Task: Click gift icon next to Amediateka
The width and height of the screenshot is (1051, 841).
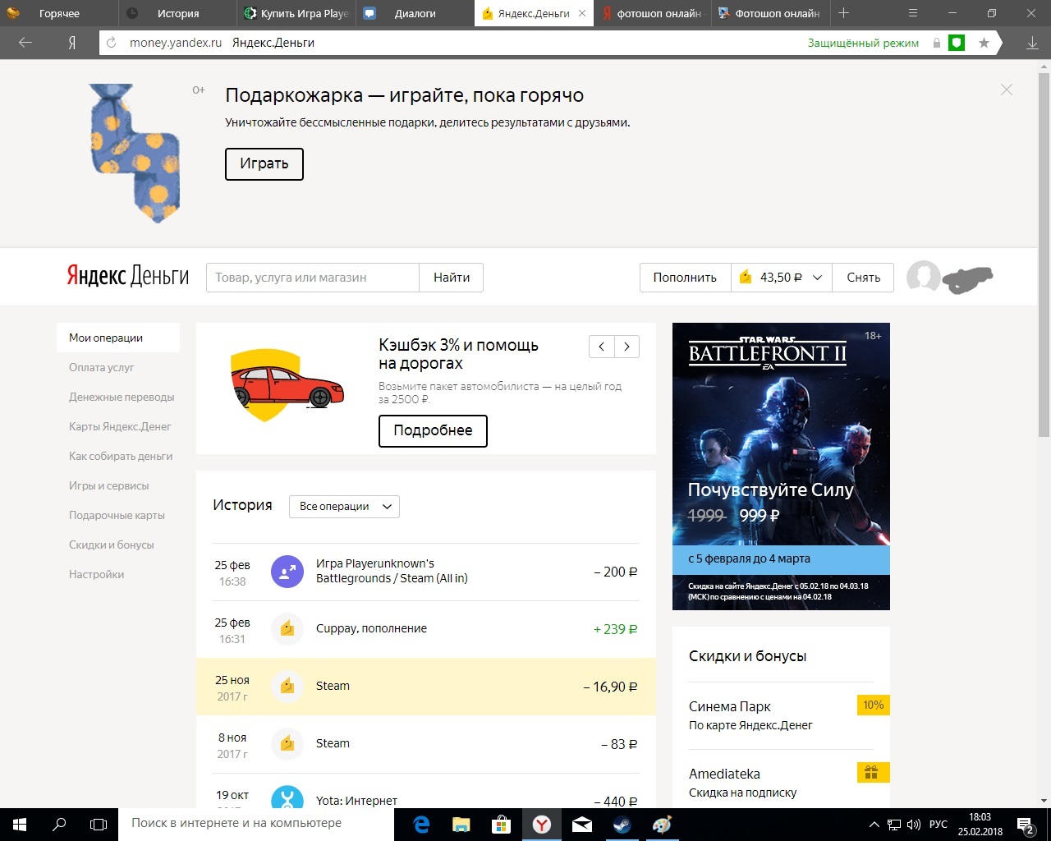Action: (871, 773)
